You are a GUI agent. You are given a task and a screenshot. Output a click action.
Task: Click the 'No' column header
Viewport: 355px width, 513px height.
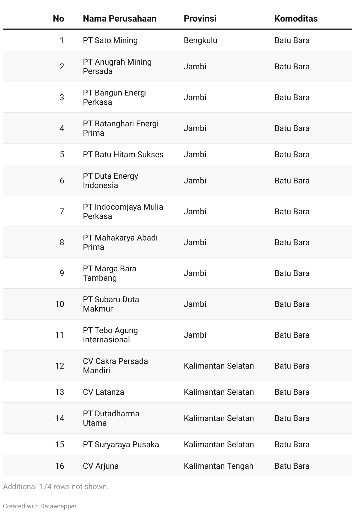[x=58, y=19]
